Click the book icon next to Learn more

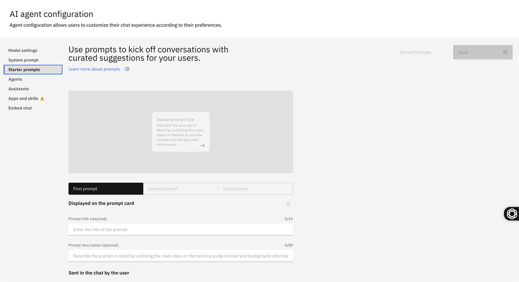click(x=127, y=69)
